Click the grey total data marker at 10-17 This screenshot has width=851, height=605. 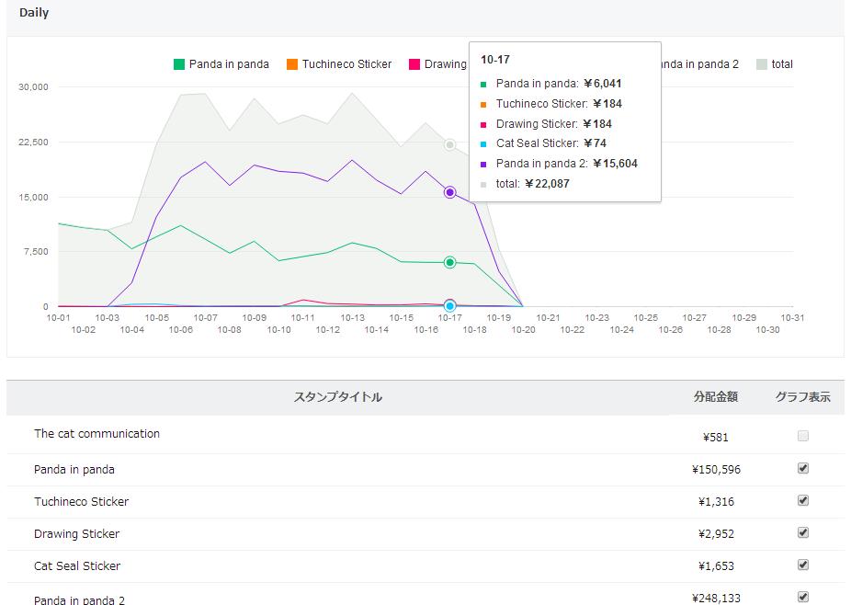(450, 145)
